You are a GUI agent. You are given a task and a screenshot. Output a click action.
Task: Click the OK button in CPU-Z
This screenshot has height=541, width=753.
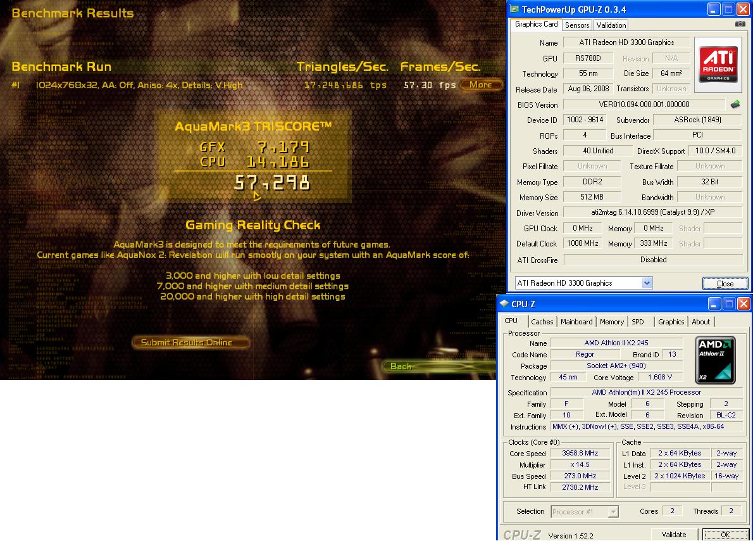coord(725,534)
